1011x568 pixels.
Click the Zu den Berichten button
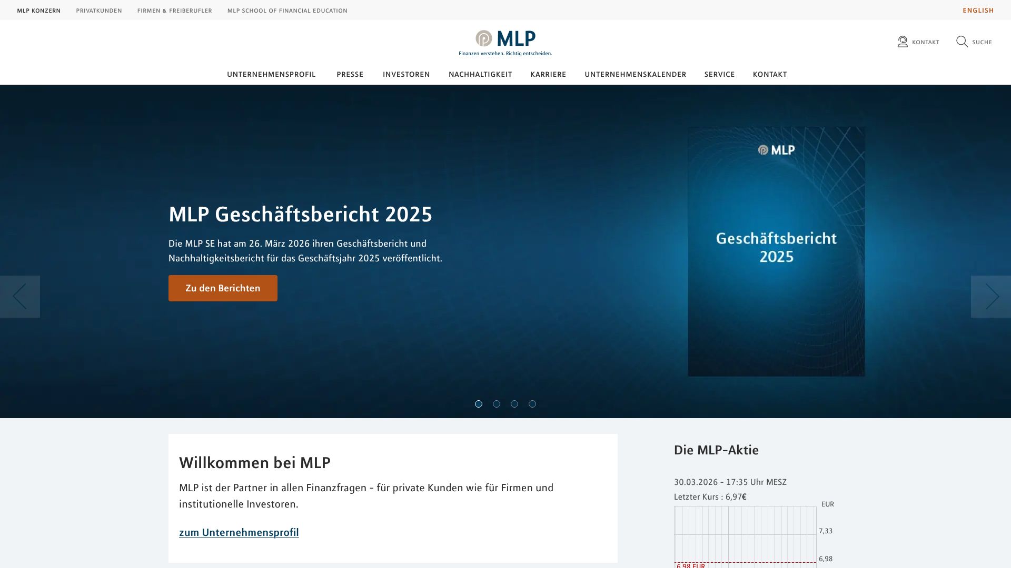223,288
